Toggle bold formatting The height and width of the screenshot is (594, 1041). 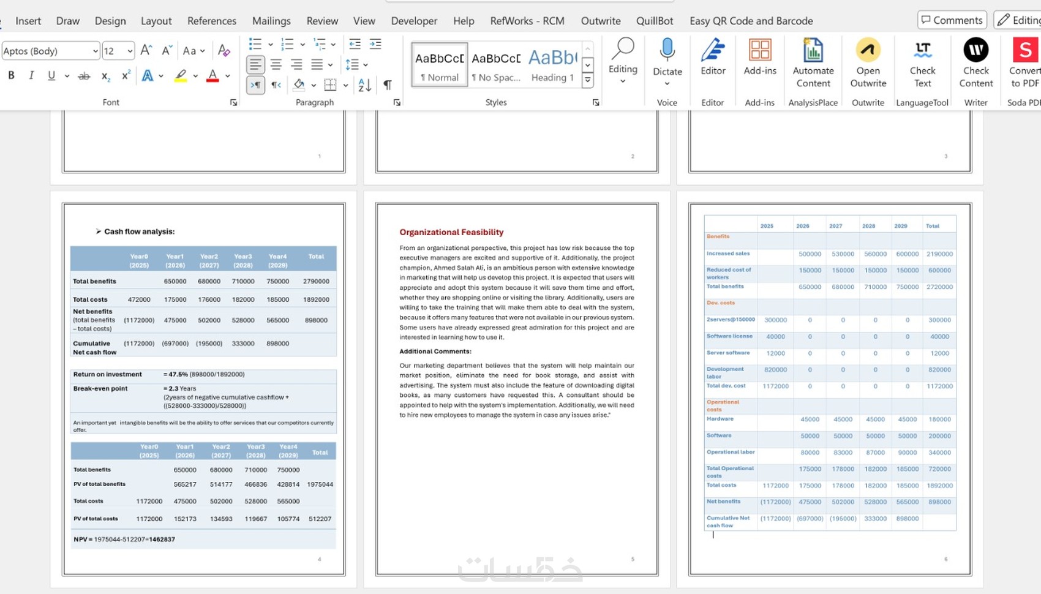11,75
